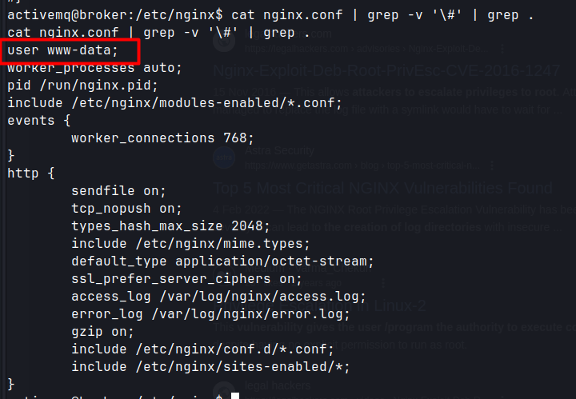The width and height of the screenshot is (576, 399).
Task: Open three-dot menu beside getastra.com URL
Action: 492,166
